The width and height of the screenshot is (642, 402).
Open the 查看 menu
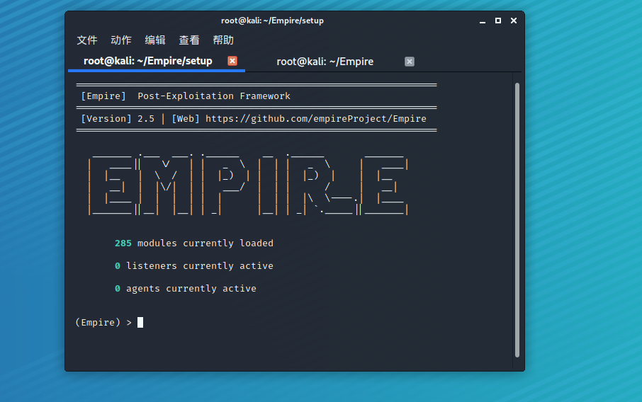pos(188,40)
